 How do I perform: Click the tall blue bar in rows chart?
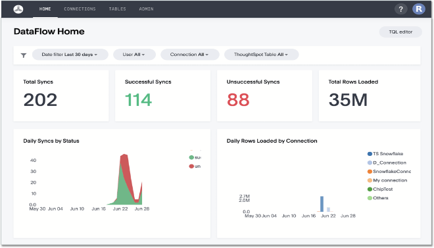click(x=322, y=204)
